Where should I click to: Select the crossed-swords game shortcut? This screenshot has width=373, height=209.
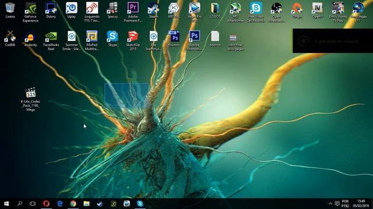pos(10,39)
